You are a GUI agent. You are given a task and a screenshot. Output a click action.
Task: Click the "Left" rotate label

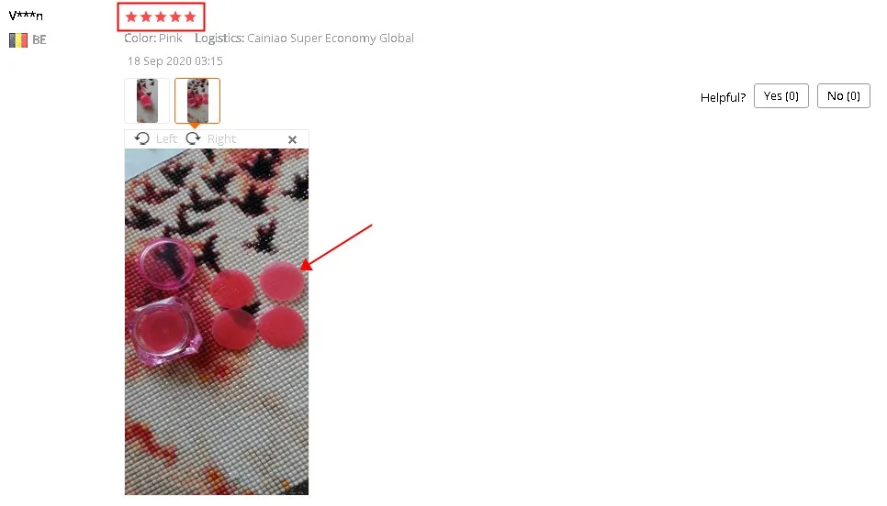(x=166, y=139)
